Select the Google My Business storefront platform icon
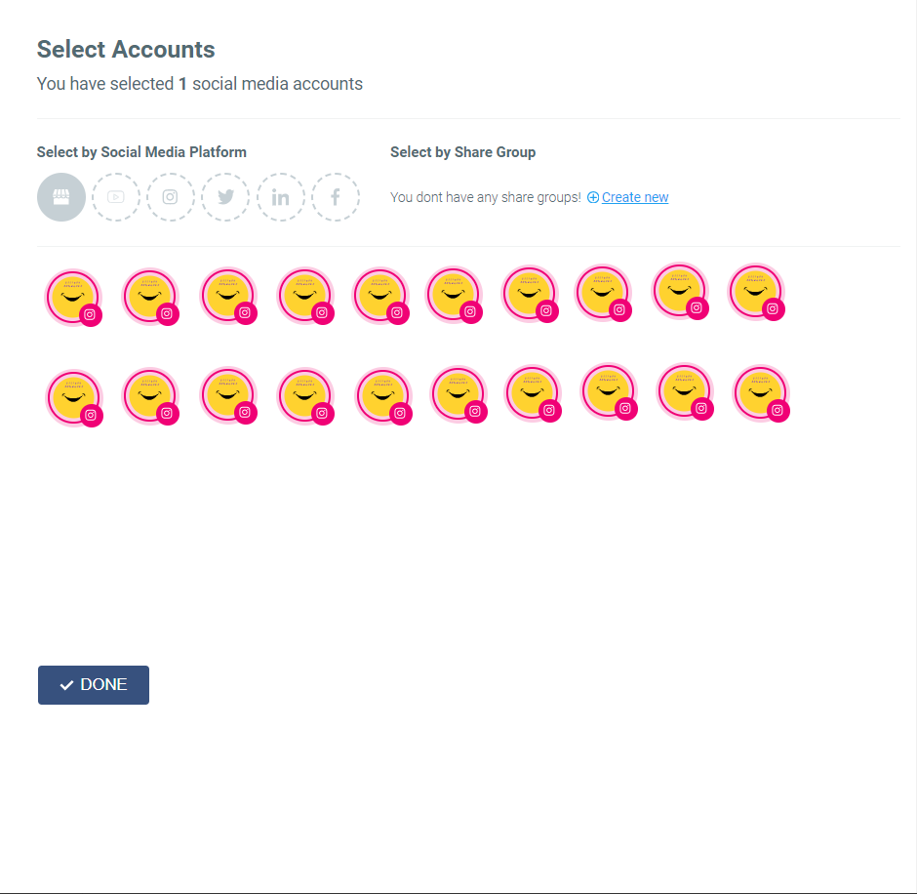Viewport: 917px width, 894px height. click(x=60, y=196)
